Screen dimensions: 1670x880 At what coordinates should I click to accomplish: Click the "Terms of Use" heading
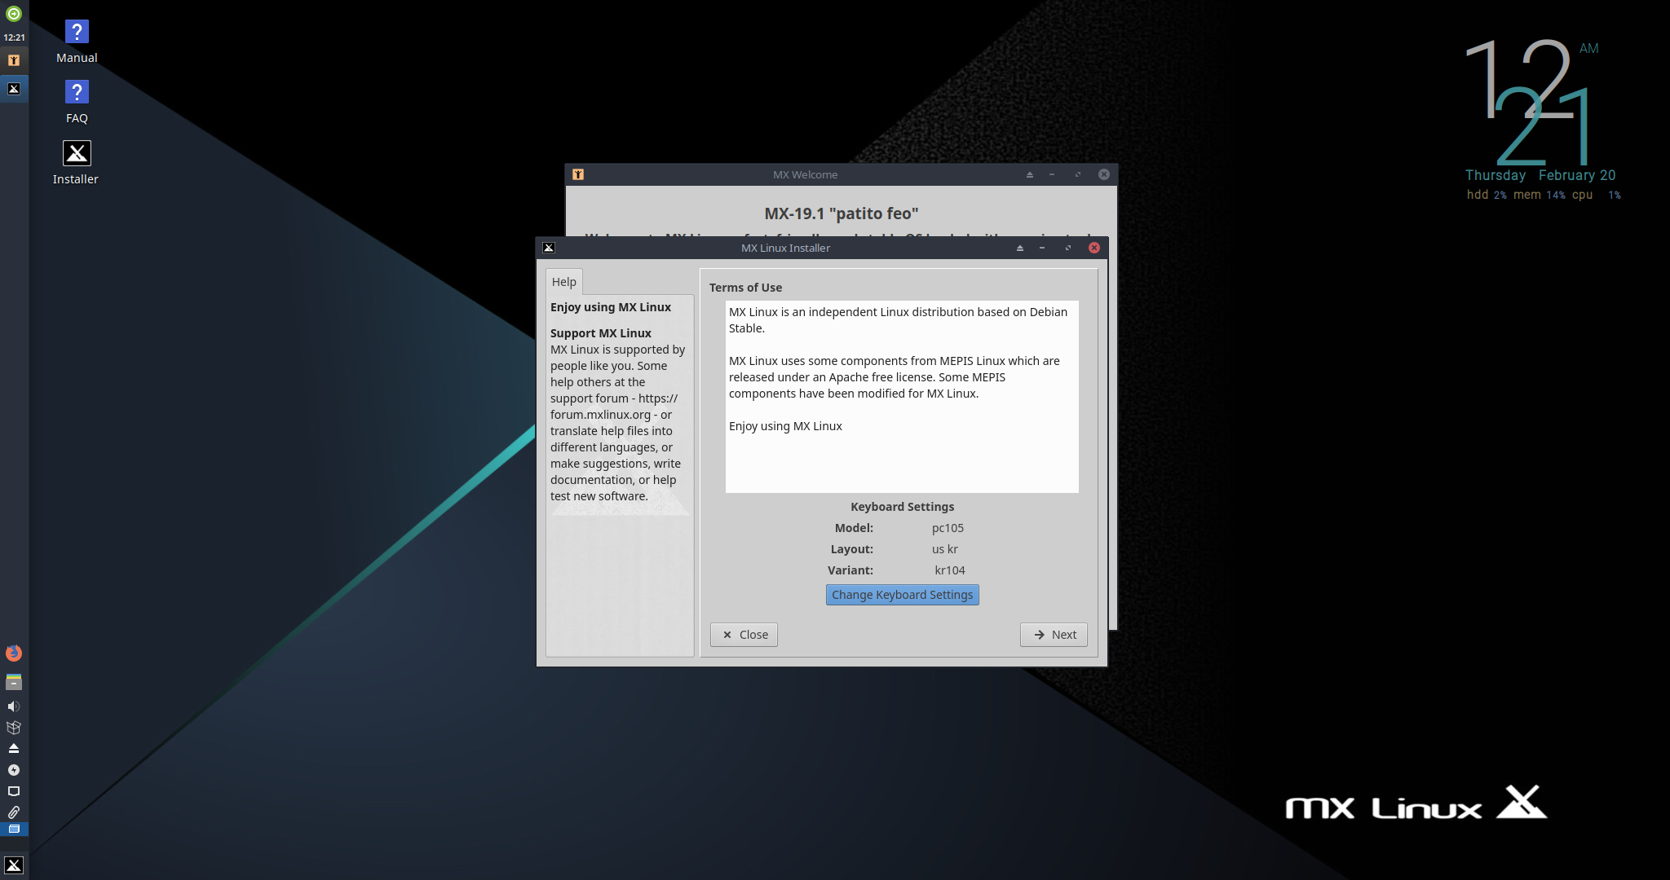point(745,288)
